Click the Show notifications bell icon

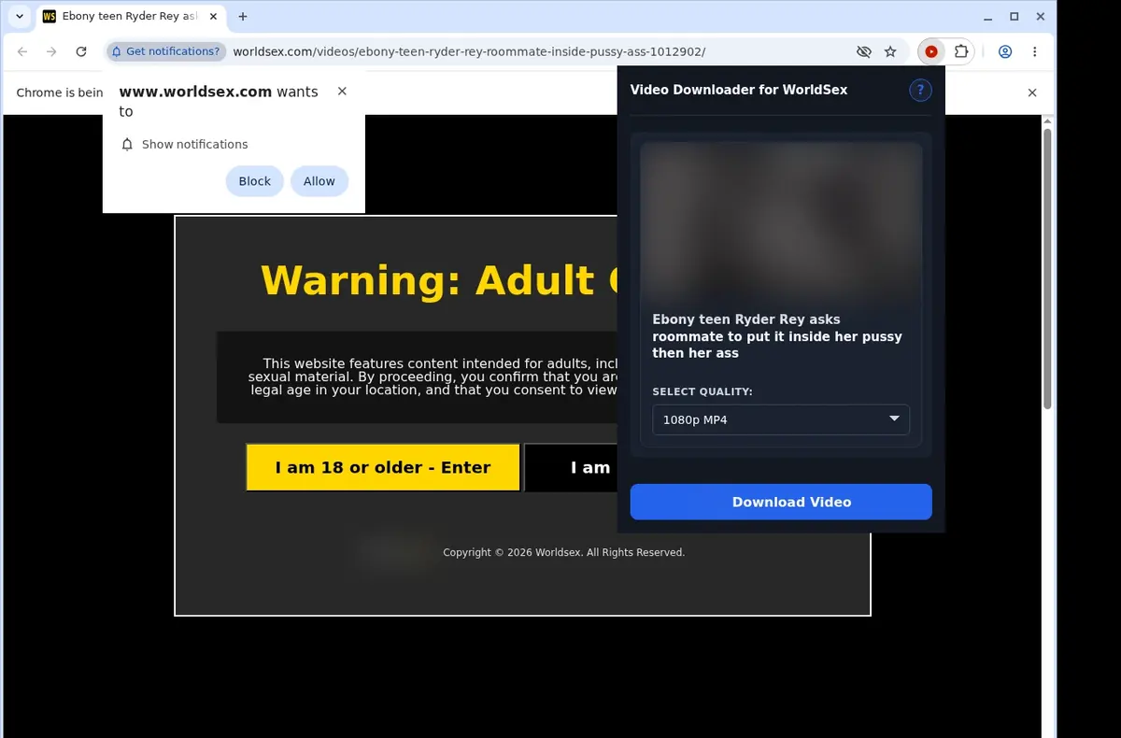click(128, 144)
